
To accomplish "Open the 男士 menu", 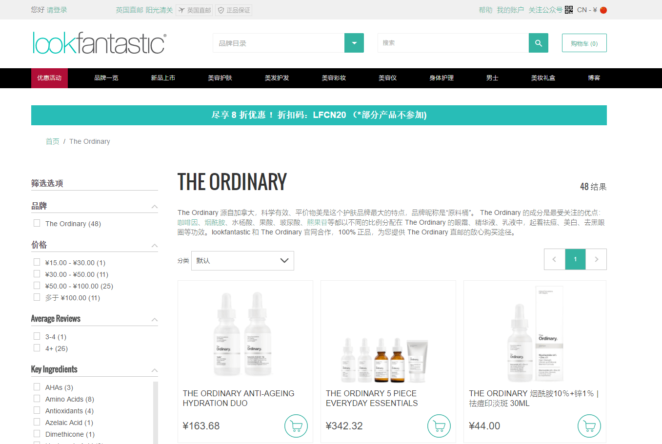I will tap(492, 78).
